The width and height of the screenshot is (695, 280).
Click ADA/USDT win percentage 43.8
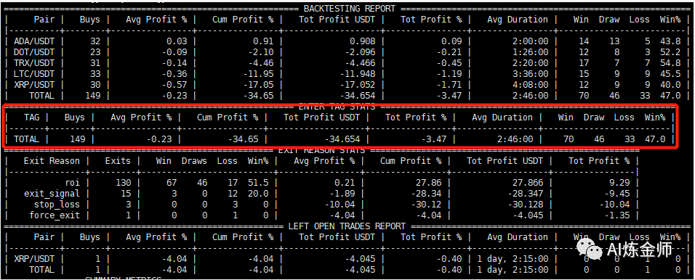670,41
